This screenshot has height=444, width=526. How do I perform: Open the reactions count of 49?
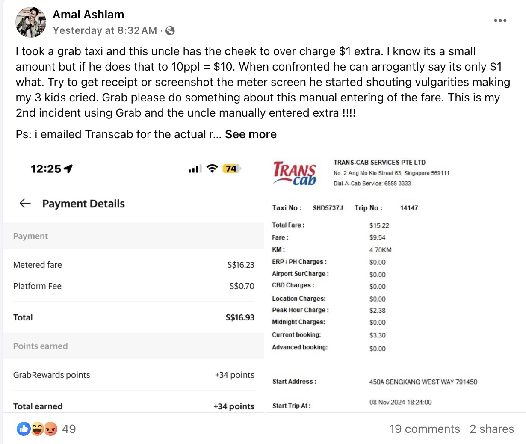[x=69, y=429]
